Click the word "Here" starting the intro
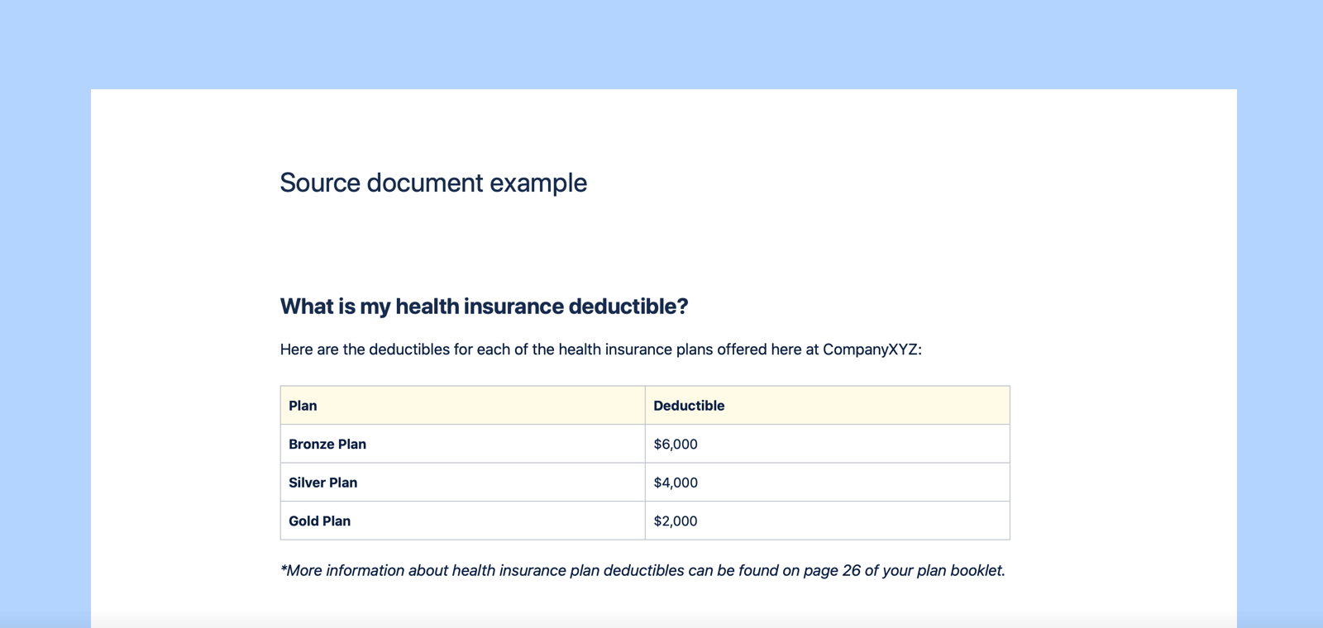Image resolution: width=1323 pixels, height=628 pixels. tap(296, 350)
